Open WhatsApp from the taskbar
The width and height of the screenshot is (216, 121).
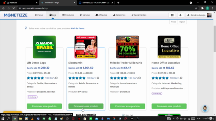click(50, 119)
